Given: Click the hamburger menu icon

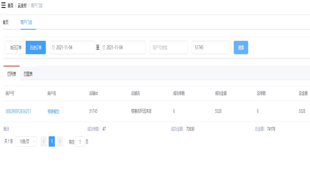Looking at the screenshot, I should (x=4, y=6).
